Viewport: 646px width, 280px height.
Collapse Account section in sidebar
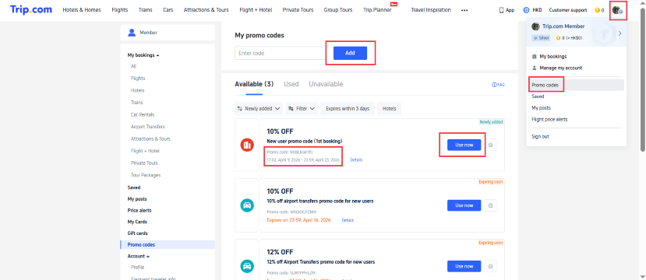138,256
